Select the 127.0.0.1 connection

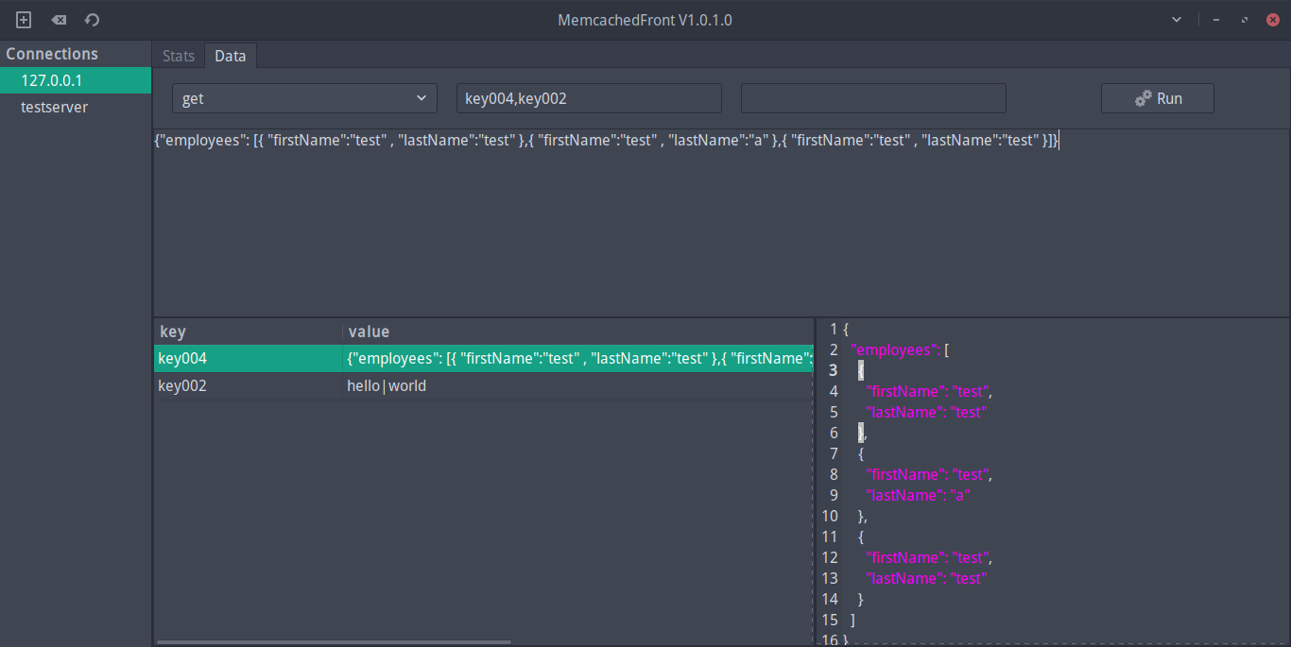[76, 80]
